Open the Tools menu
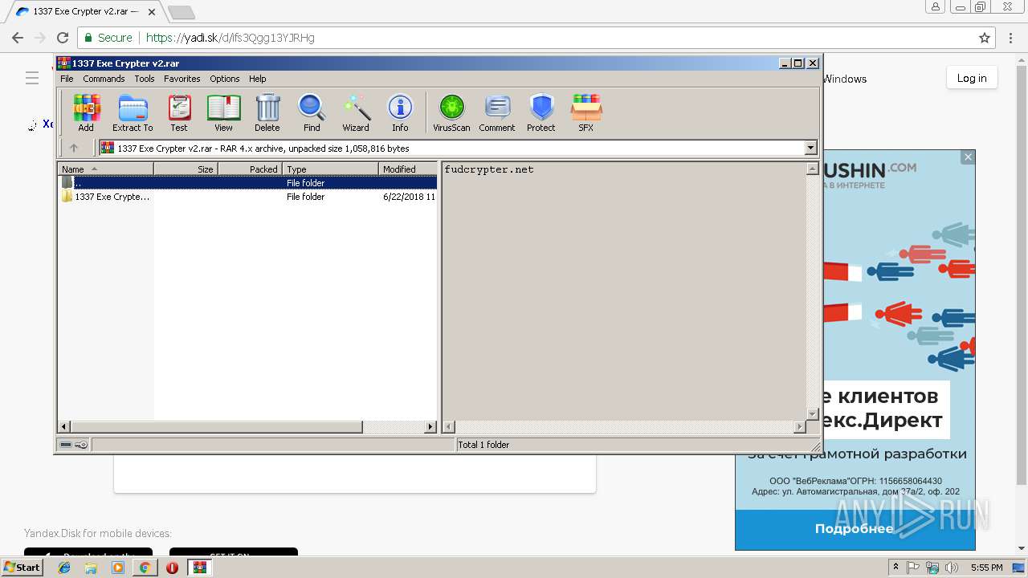 pyautogui.click(x=145, y=79)
